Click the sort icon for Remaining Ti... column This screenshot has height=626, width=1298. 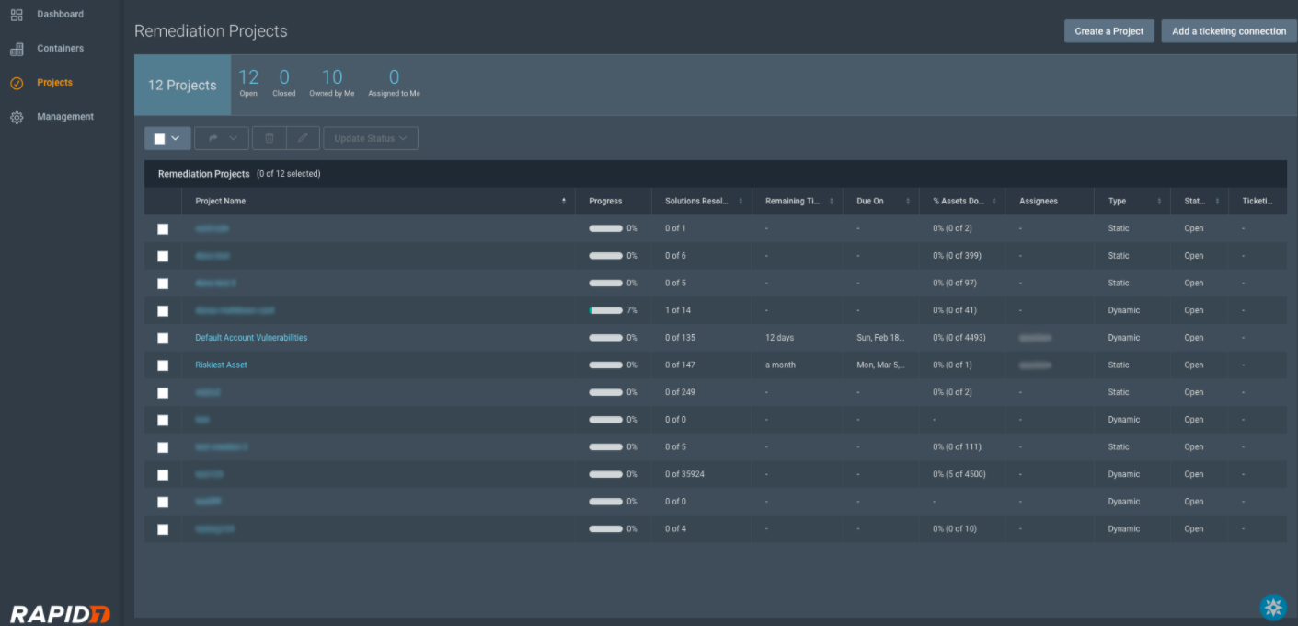point(832,201)
